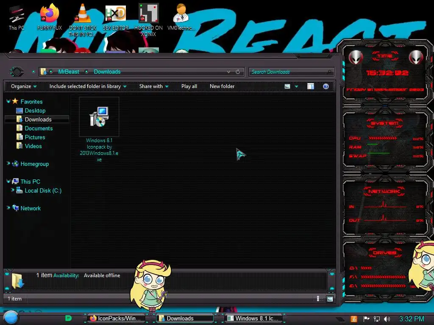Open the VMOTechnic desktop shortcut
Screen dimensions: 434x325
coord(181,17)
